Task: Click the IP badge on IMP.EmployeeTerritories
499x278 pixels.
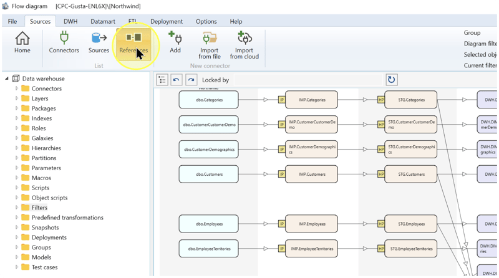Action: pos(282,249)
